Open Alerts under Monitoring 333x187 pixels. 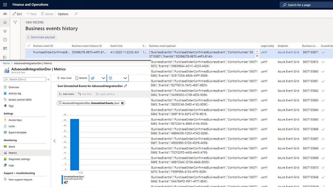pos(12,147)
